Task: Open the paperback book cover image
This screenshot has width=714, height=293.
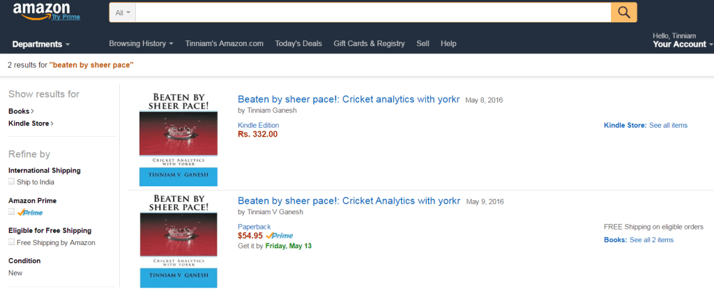Action: click(x=178, y=240)
